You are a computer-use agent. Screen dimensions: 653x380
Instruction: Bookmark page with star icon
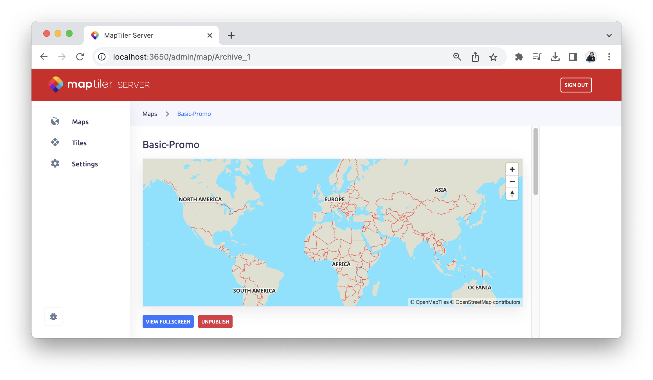[493, 57]
